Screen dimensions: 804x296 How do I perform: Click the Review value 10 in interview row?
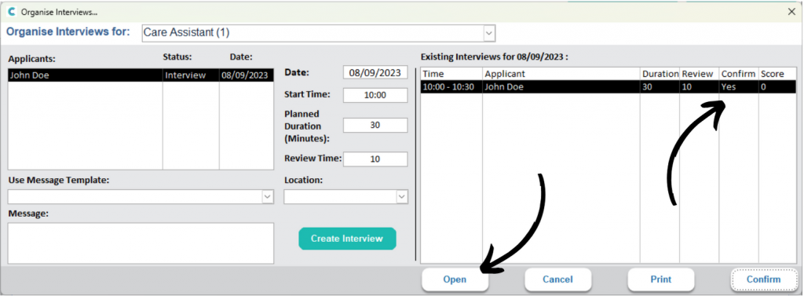700,86
